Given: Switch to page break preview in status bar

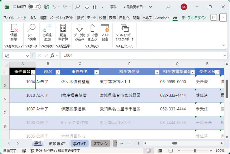Looking at the screenshot, I should pos(170,151).
